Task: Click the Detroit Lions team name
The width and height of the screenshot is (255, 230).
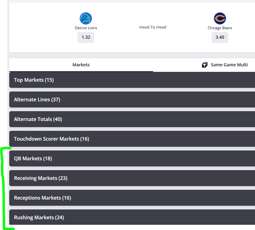Action: (x=86, y=28)
